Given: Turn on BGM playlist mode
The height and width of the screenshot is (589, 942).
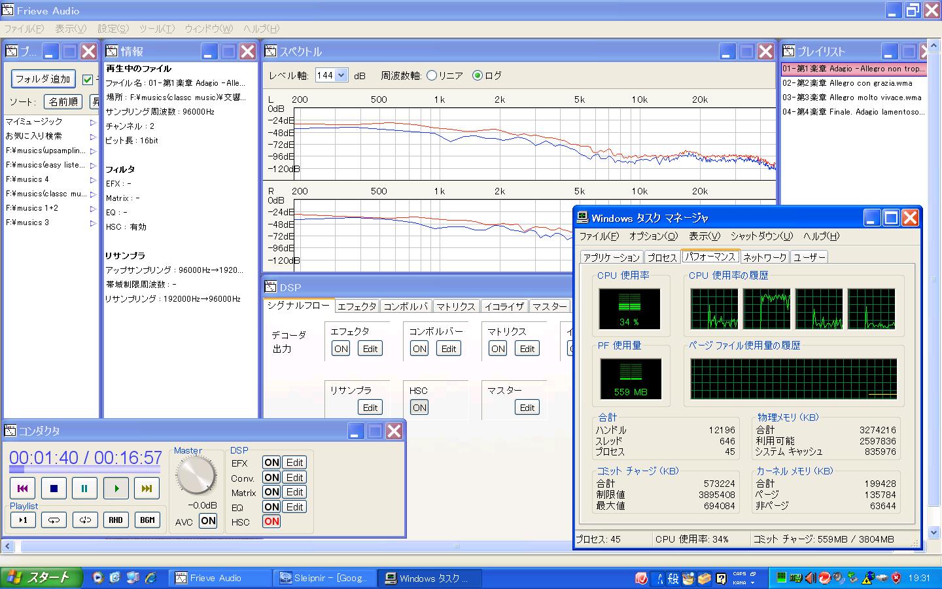Looking at the screenshot, I should coord(148,520).
